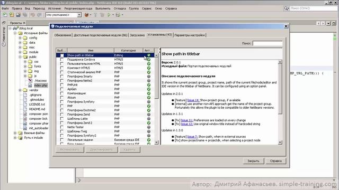Click the green Run Project icon
Screen dimensions: 339x190
pyautogui.click(x=109, y=15)
